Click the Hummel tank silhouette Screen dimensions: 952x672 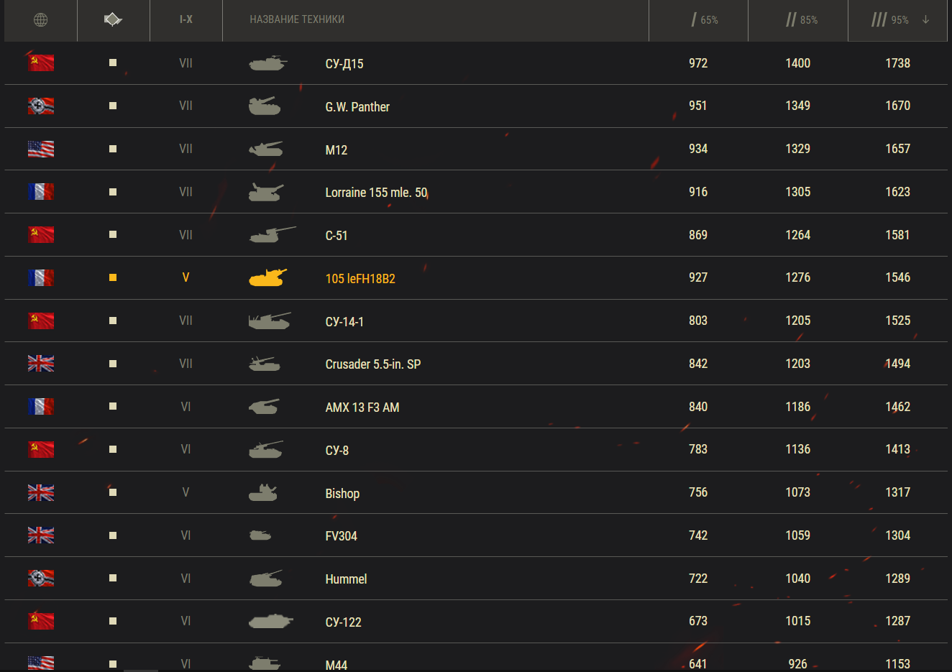point(265,579)
